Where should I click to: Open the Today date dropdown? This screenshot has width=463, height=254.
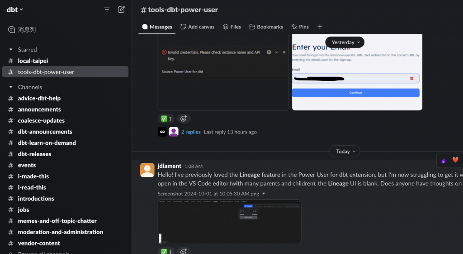(x=345, y=152)
